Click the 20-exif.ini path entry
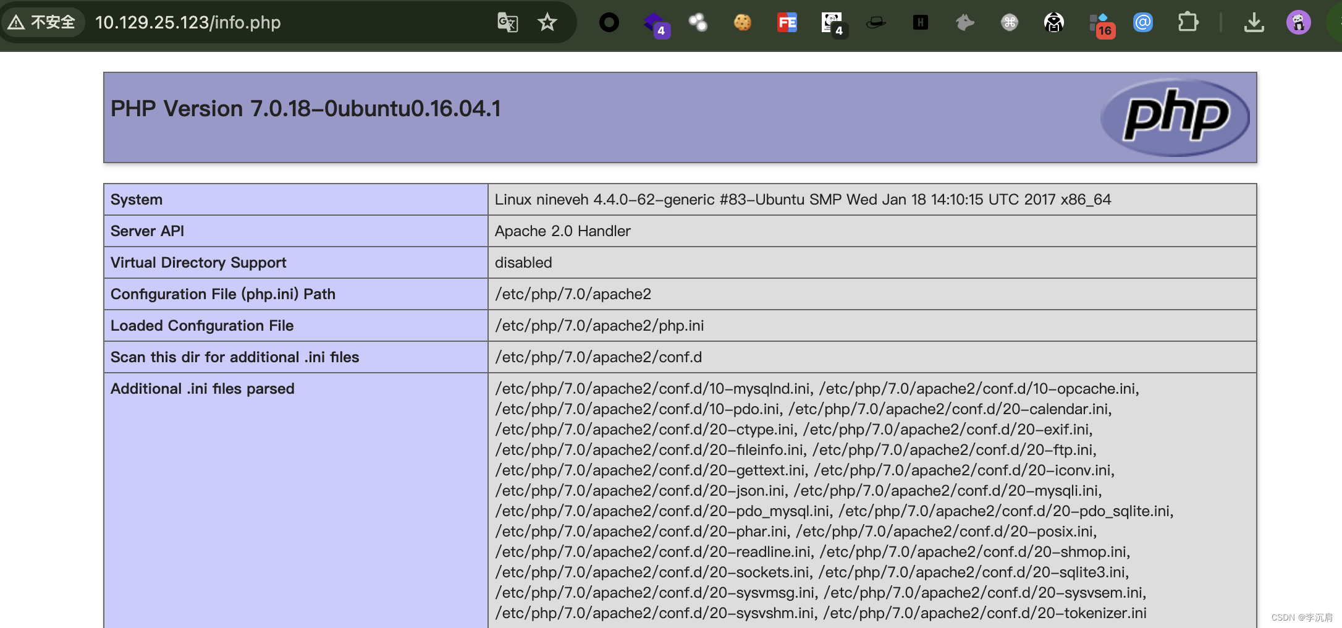 (x=948, y=430)
